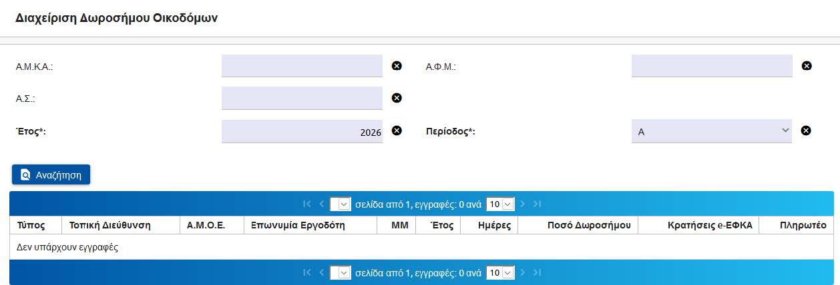840x285 pixels.
Task: Click the Τύπος column header
Action: click(x=31, y=225)
